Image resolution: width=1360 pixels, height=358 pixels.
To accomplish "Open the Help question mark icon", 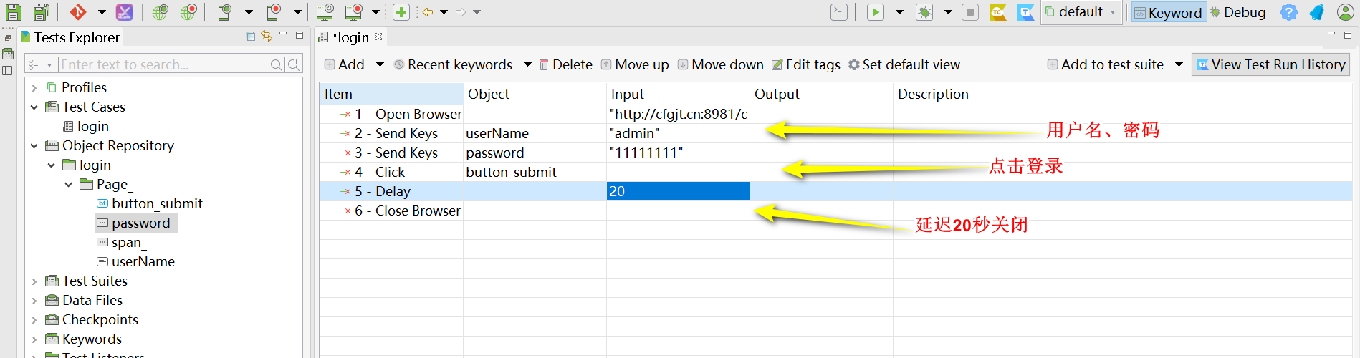I will coord(1289,12).
